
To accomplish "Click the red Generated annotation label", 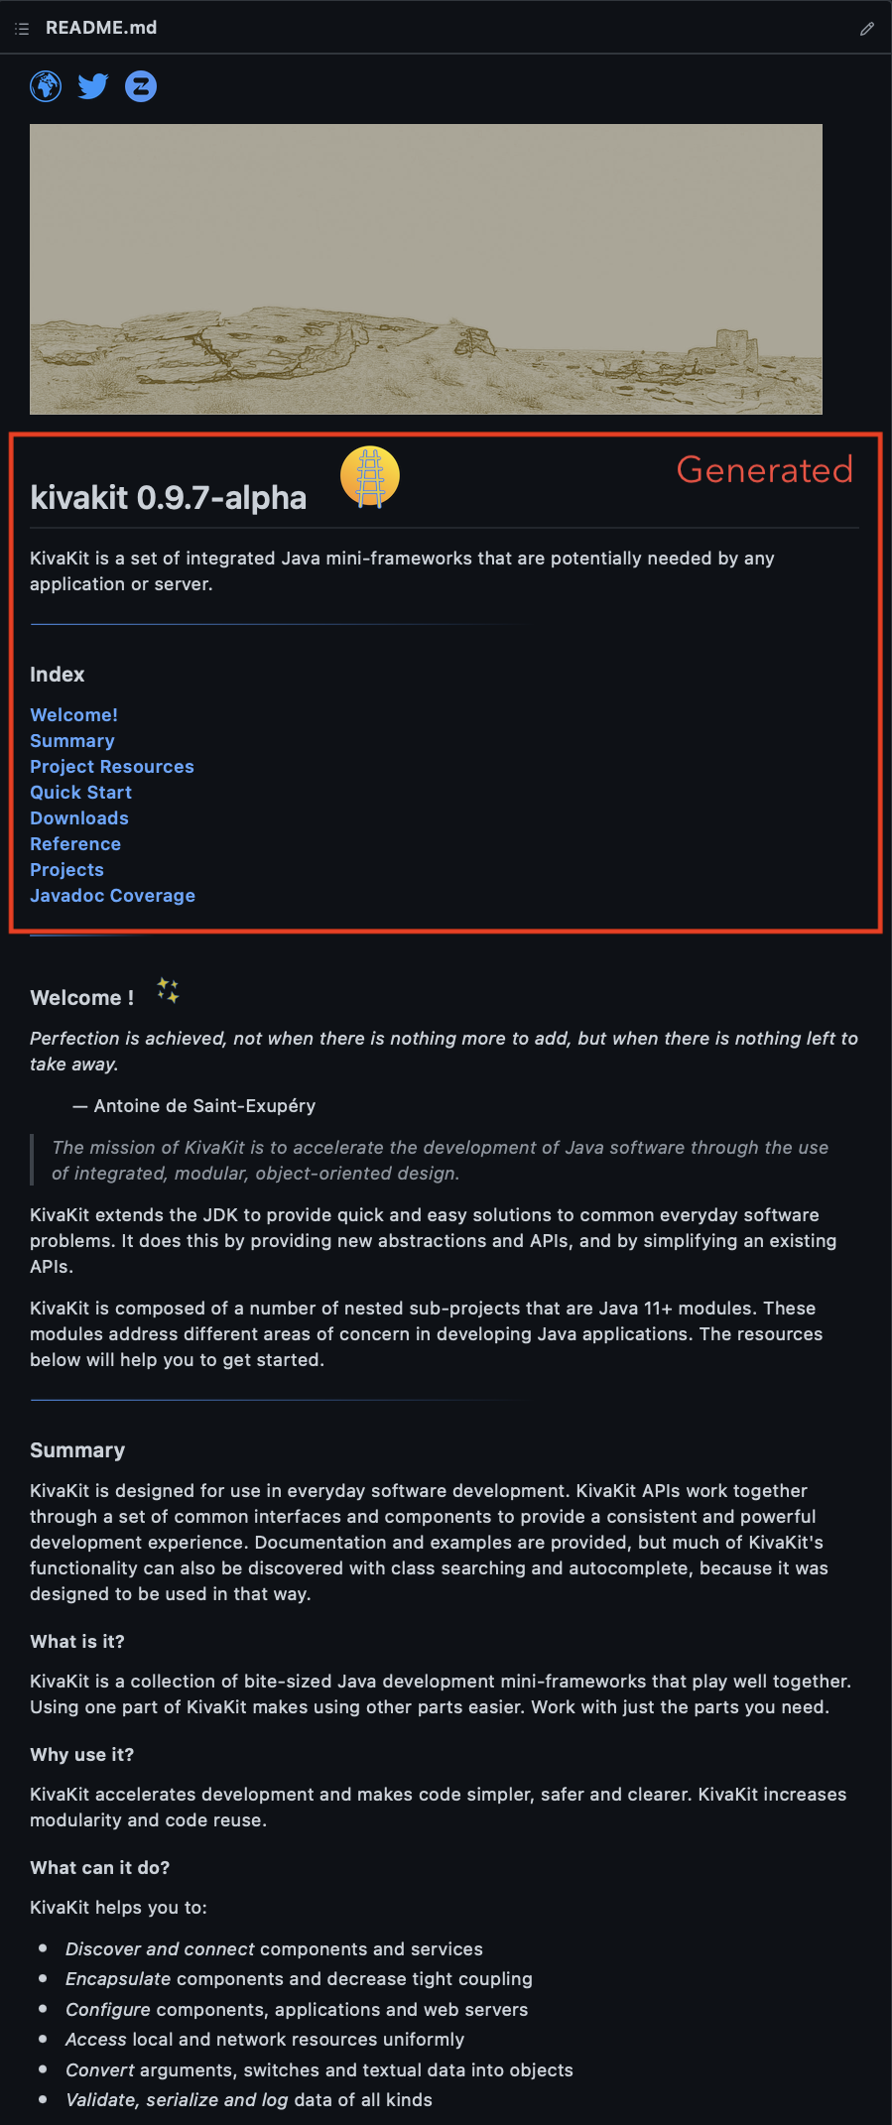I will (x=765, y=469).
